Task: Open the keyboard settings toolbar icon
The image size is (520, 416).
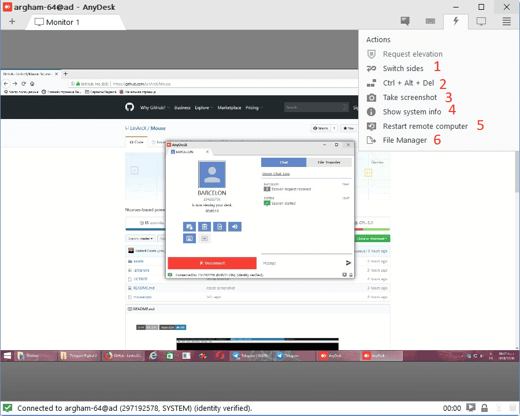Action: click(x=430, y=21)
